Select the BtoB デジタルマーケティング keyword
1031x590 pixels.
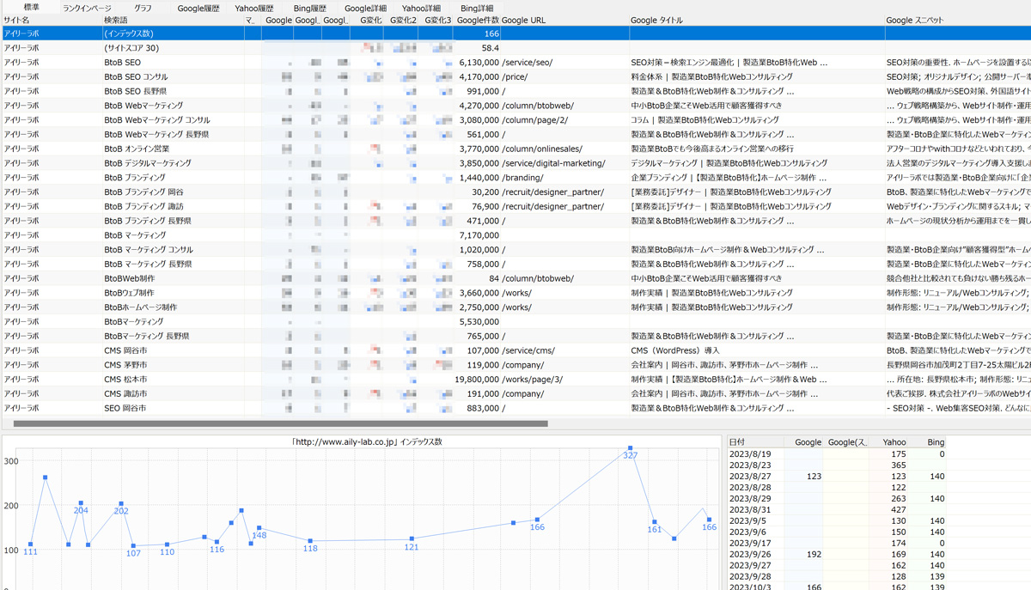(x=147, y=163)
